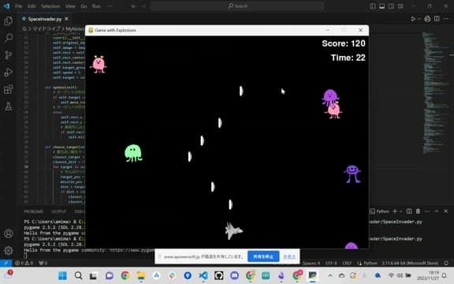Screen dimensions: 454x284
Task: Close the terminal panel
Action: 446,211
